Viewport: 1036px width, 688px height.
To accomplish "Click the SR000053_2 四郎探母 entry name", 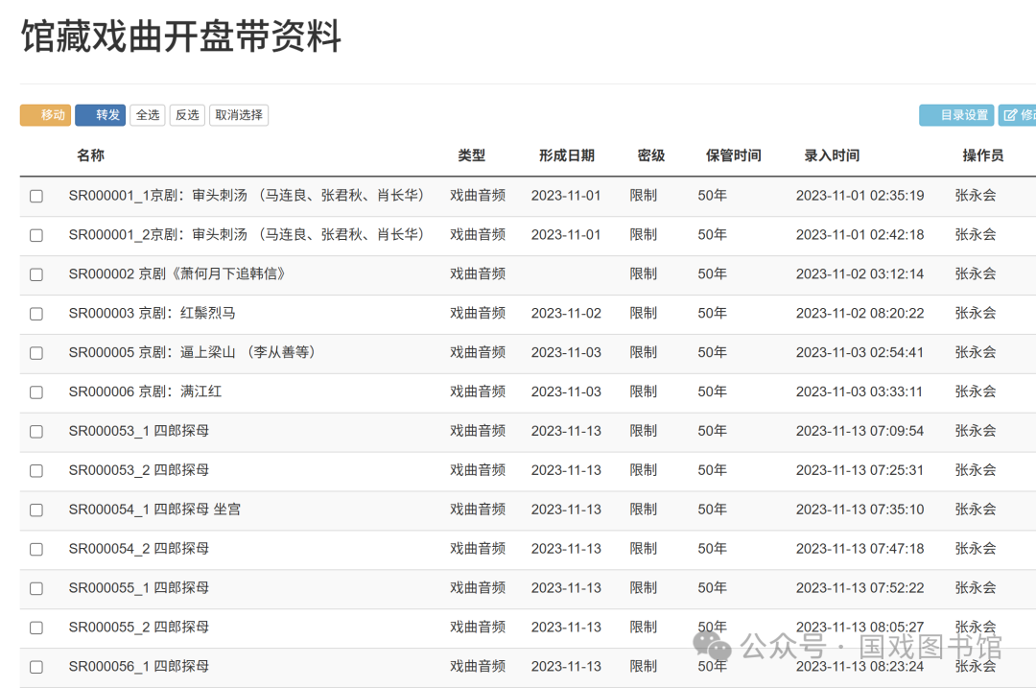I will pos(139,470).
